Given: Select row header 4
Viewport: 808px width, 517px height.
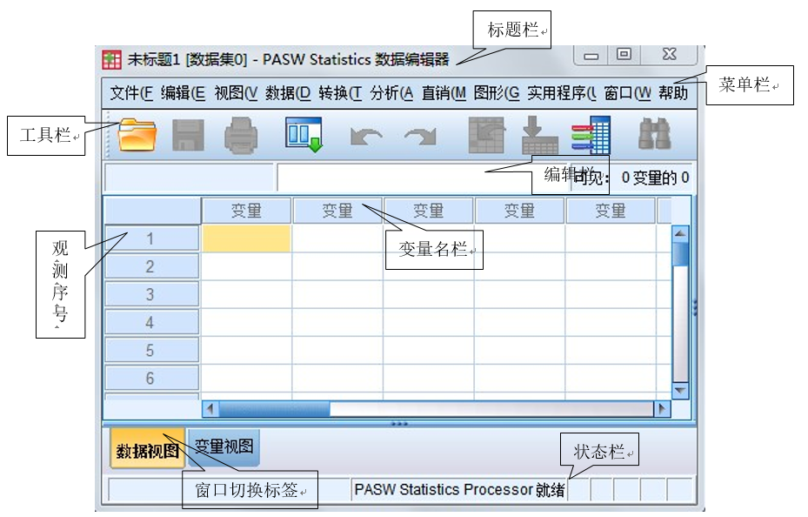Looking at the screenshot, I should point(151,322).
